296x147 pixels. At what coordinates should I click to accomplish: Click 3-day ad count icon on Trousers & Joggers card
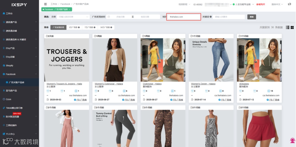[x=48, y=91]
